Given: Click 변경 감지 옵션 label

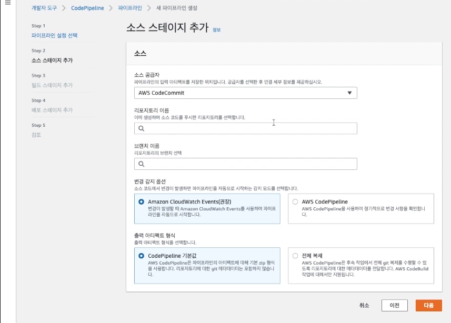Looking at the screenshot, I should (x=150, y=181).
